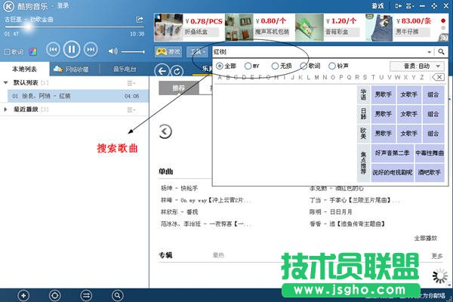Open the mini-mode icon in the title bar
Image resolution: width=453 pixels, height=302 pixels.
click(399, 6)
